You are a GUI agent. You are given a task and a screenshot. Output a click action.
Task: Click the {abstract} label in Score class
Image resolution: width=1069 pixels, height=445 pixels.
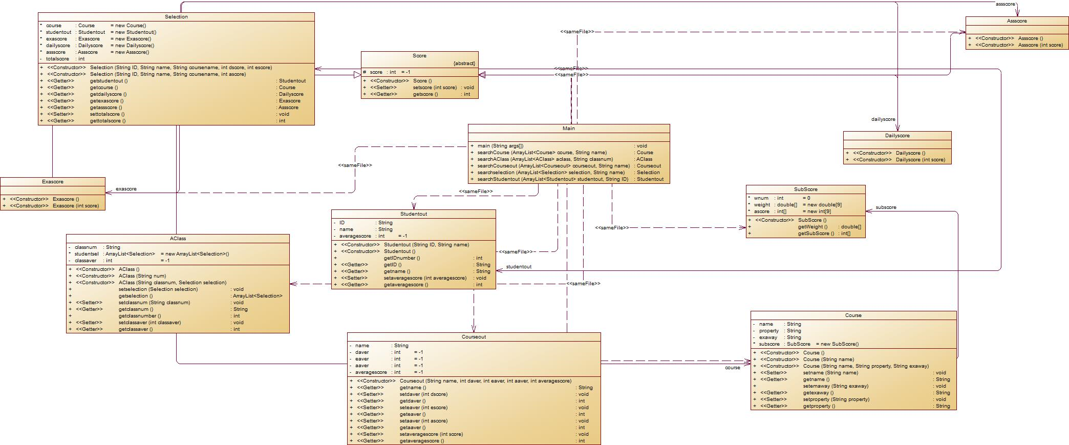[464, 63]
